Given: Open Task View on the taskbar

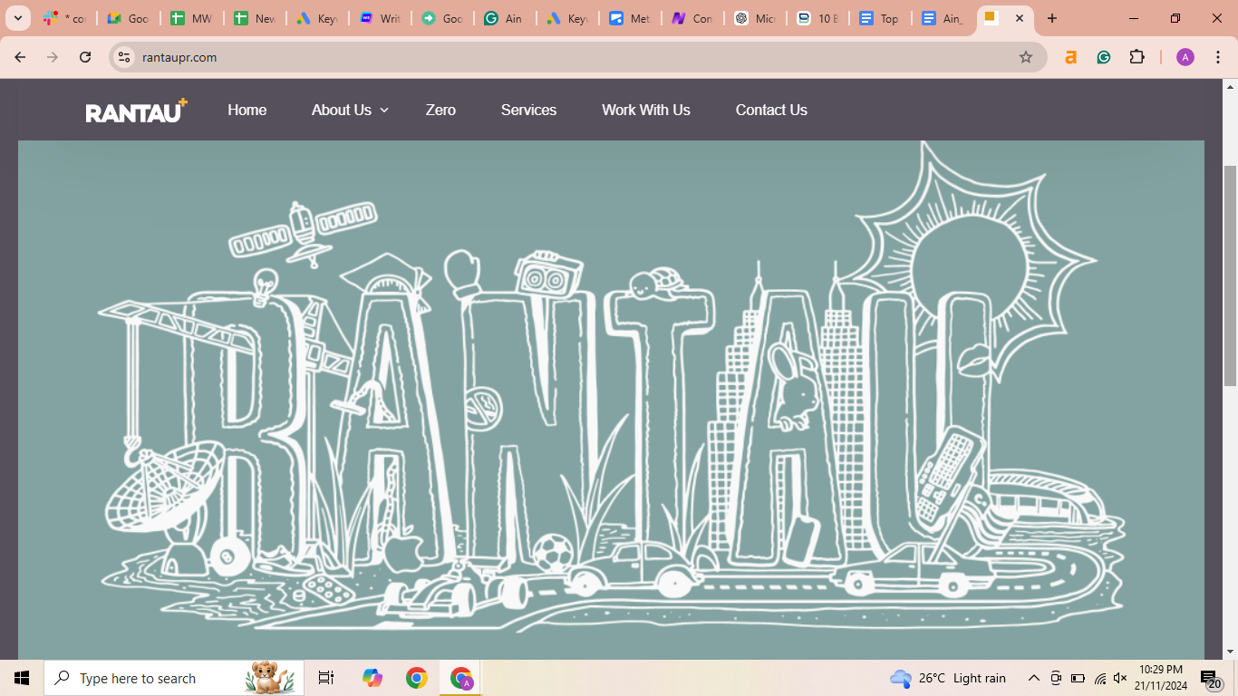Looking at the screenshot, I should point(326,678).
